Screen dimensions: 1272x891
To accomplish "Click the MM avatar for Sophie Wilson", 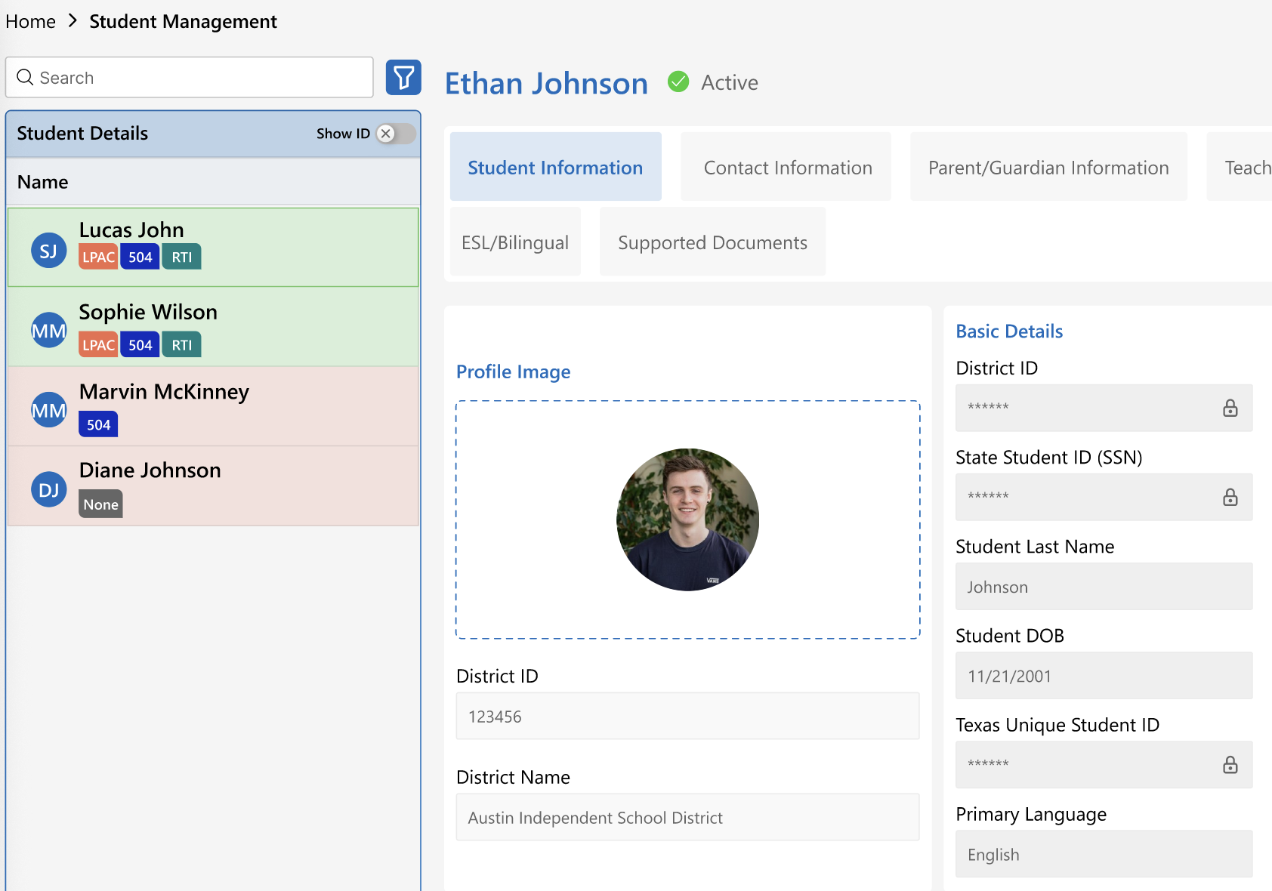I will (x=48, y=330).
